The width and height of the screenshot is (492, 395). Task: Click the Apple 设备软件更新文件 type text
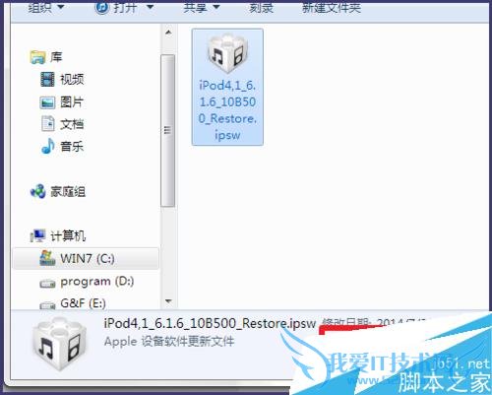pos(169,342)
